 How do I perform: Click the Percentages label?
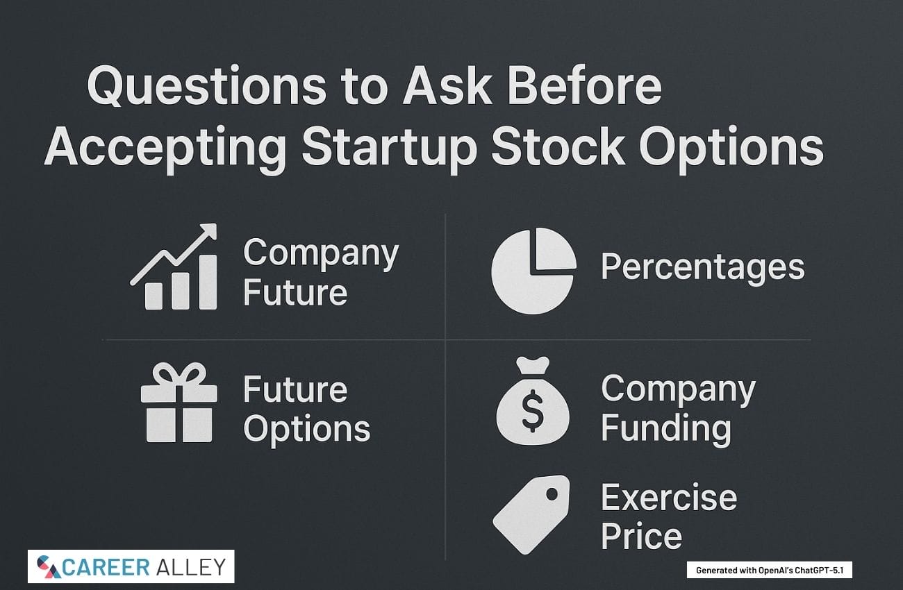point(702,267)
